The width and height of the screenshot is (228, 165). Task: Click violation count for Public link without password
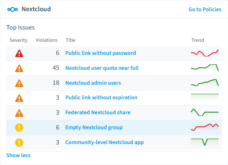coord(57,53)
